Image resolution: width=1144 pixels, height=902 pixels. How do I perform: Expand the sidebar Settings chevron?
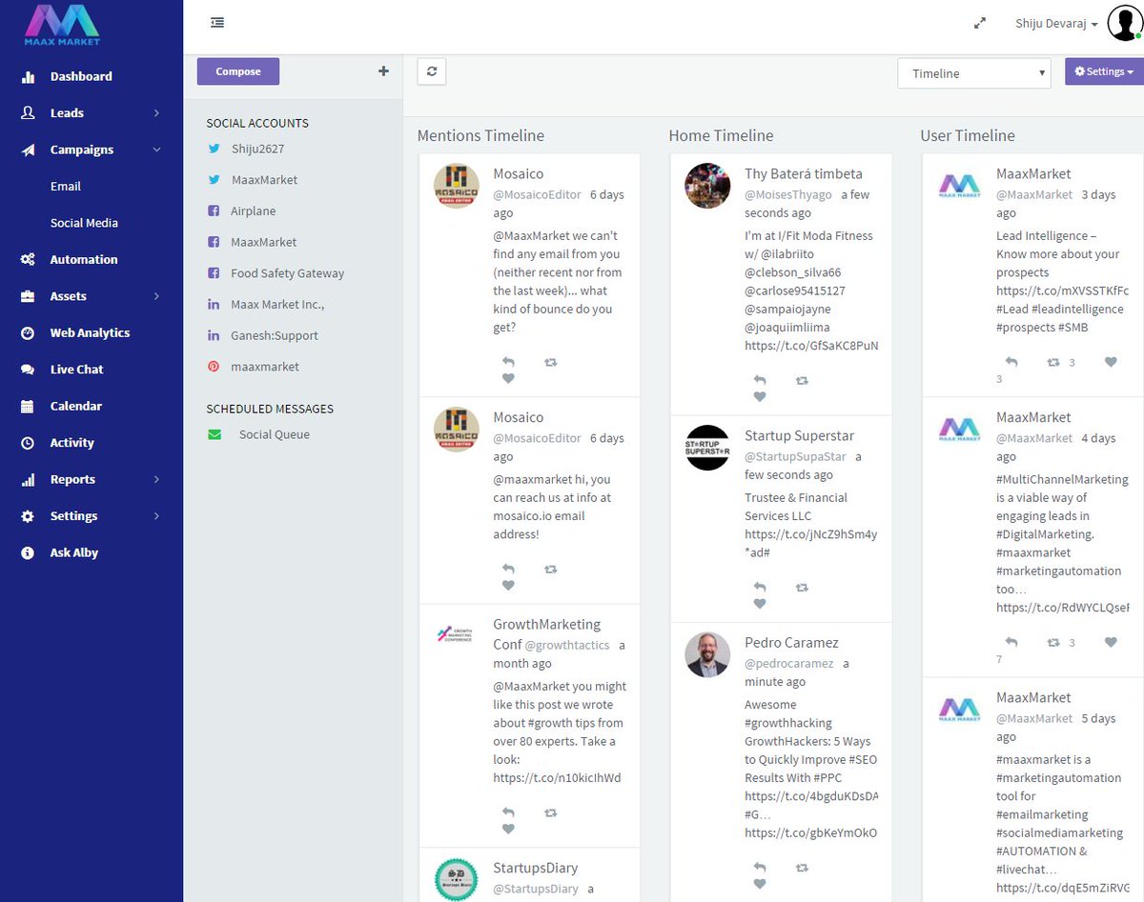coord(156,516)
